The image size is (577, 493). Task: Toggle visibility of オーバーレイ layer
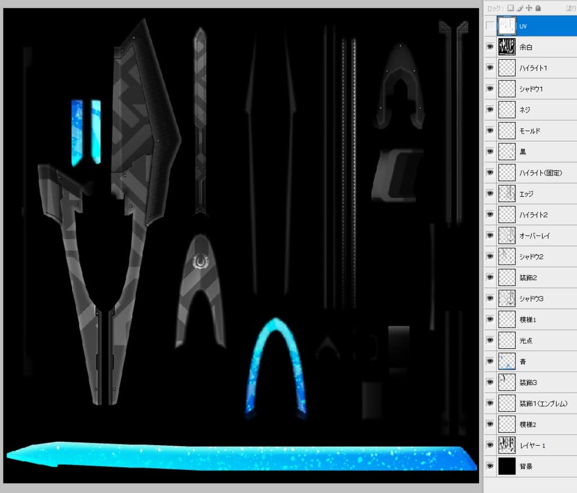[x=490, y=235]
